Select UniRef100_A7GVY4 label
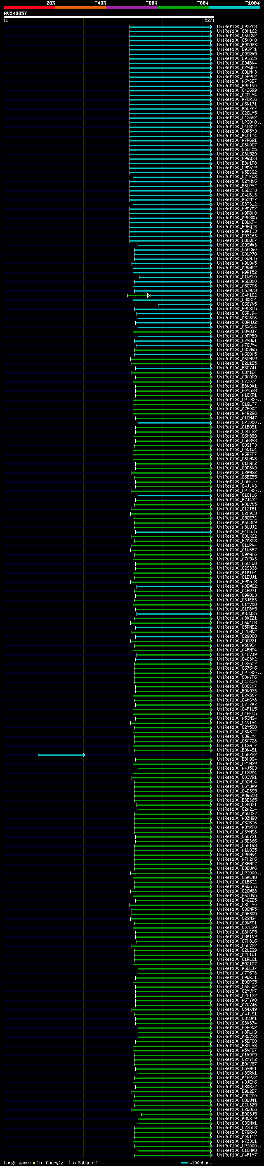Viewport: 264px width, 1166px height. click(237, 345)
